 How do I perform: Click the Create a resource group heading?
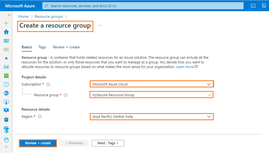pos(55,25)
